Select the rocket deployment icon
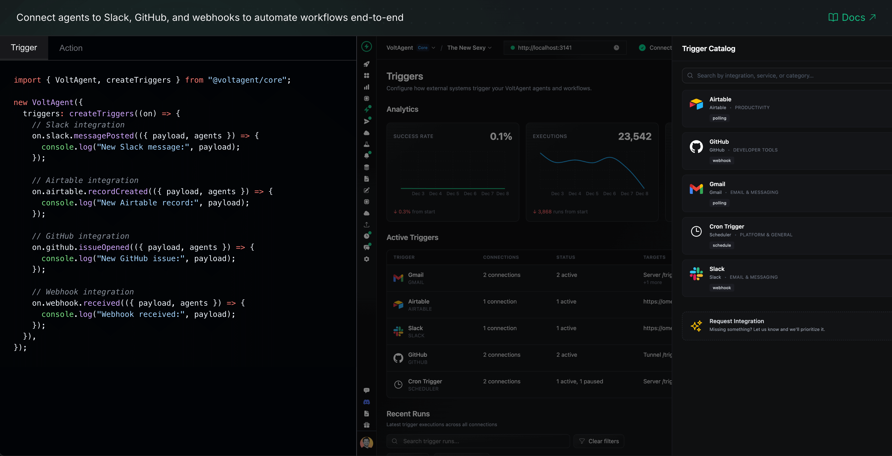 point(366,64)
